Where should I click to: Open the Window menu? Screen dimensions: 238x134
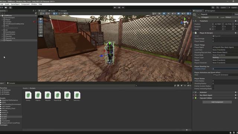(x=34, y=4)
